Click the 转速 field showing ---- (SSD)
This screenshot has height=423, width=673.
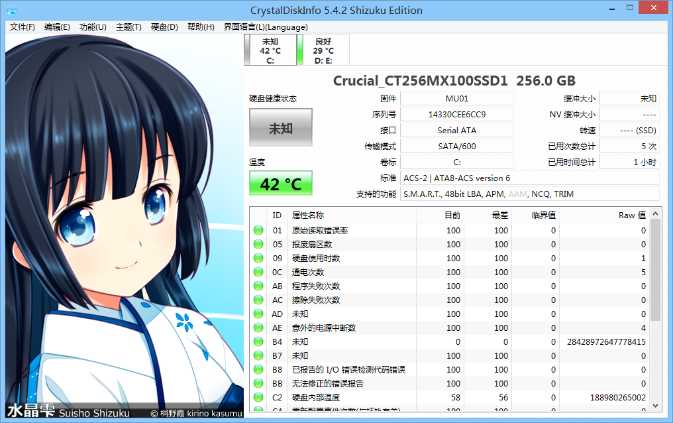click(630, 130)
